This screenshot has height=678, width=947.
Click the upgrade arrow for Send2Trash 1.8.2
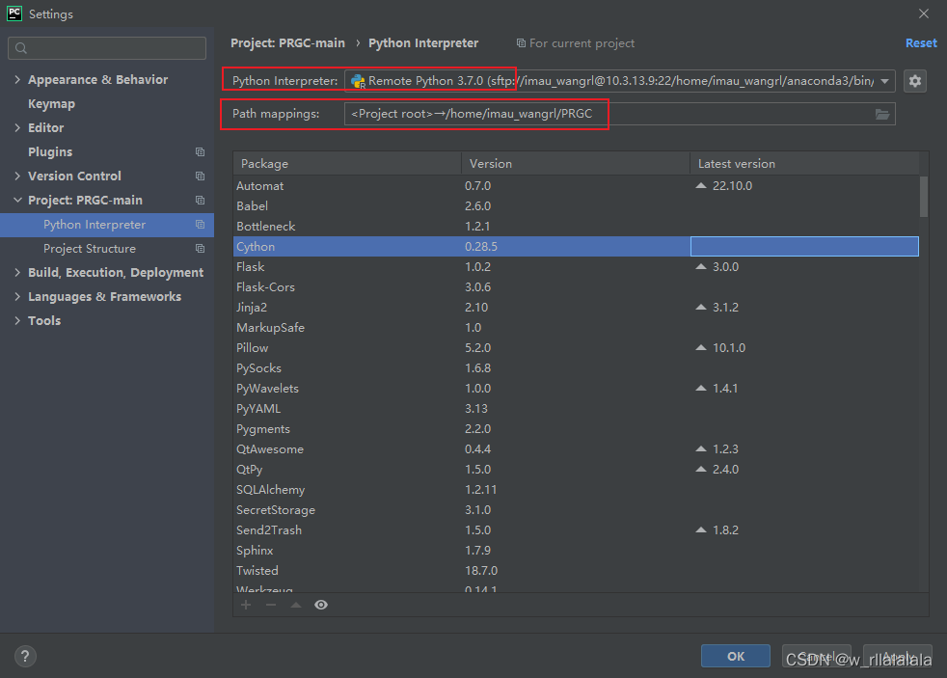click(700, 530)
